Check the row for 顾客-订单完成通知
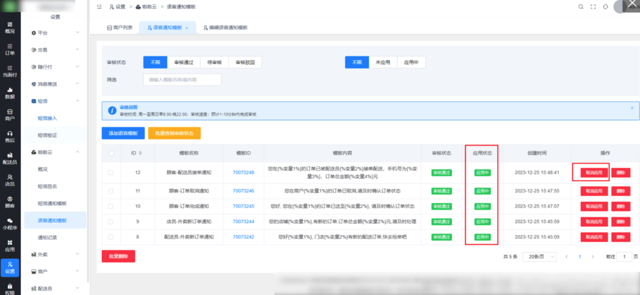 (111, 206)
